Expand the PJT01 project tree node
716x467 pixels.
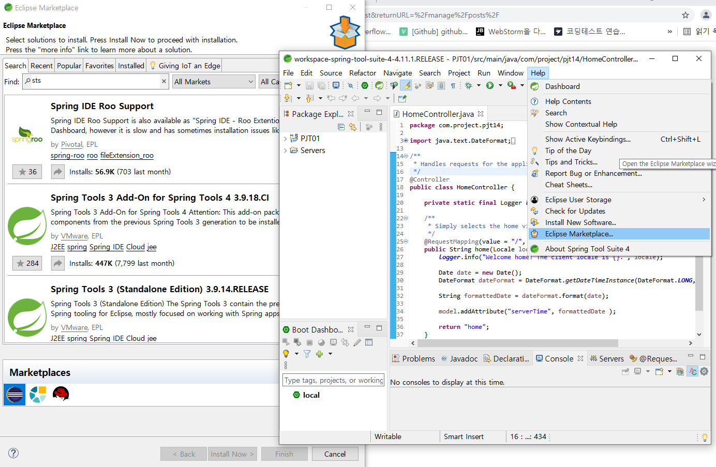click(285, 139)
